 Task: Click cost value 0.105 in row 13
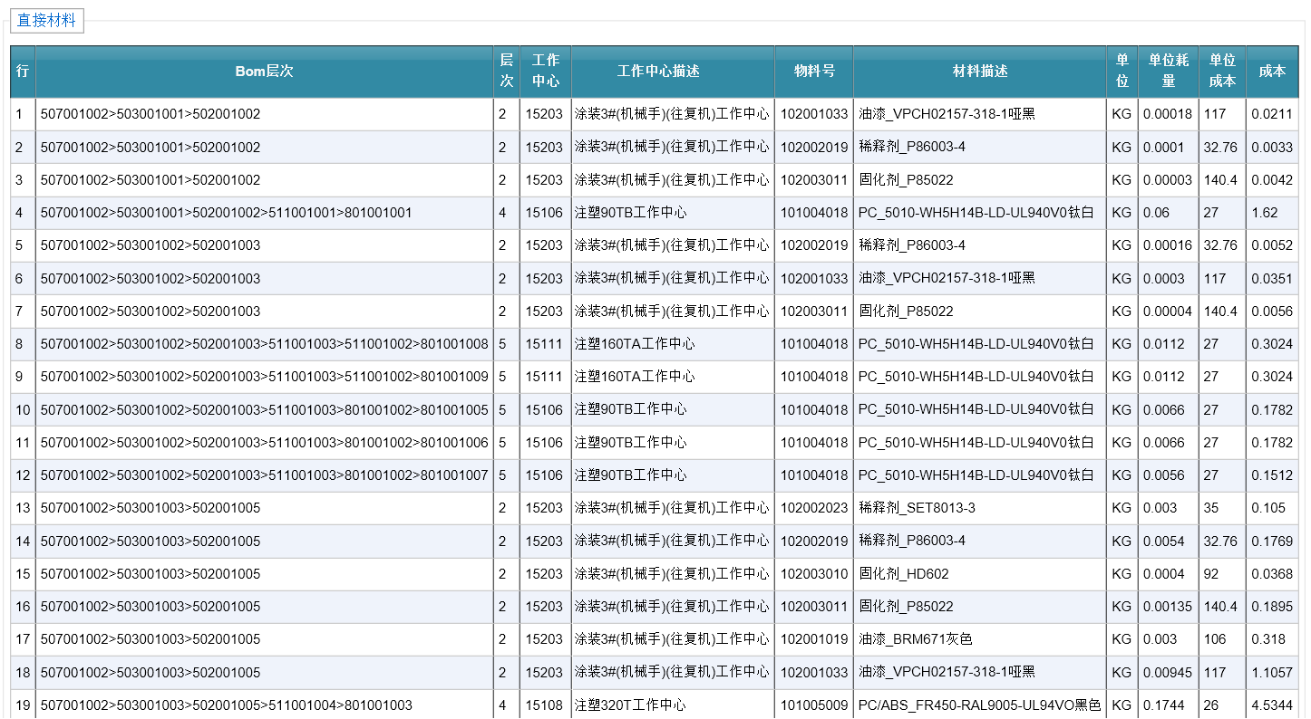point(1268,508)
